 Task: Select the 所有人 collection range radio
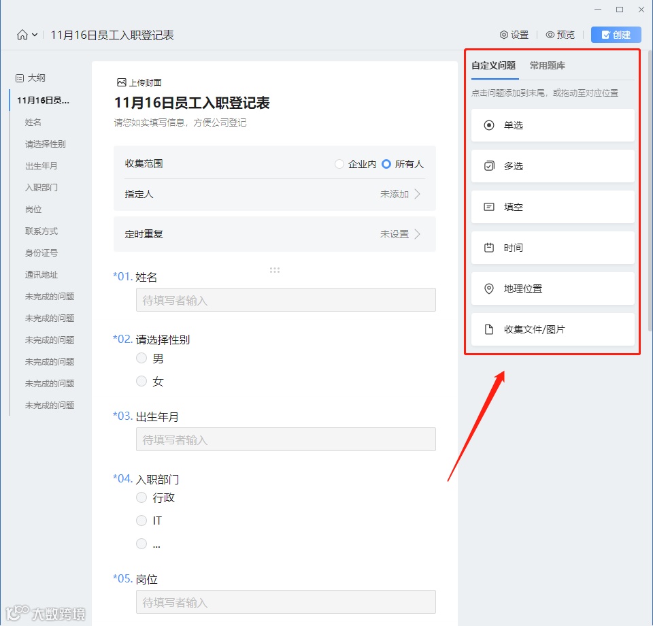tap(386, 164)
